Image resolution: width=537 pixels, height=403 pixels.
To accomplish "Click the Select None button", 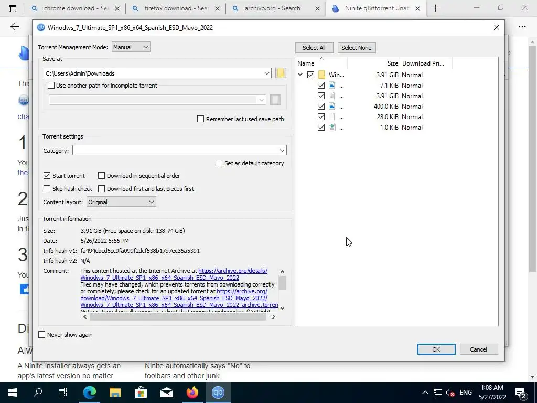I will [357, 48].
